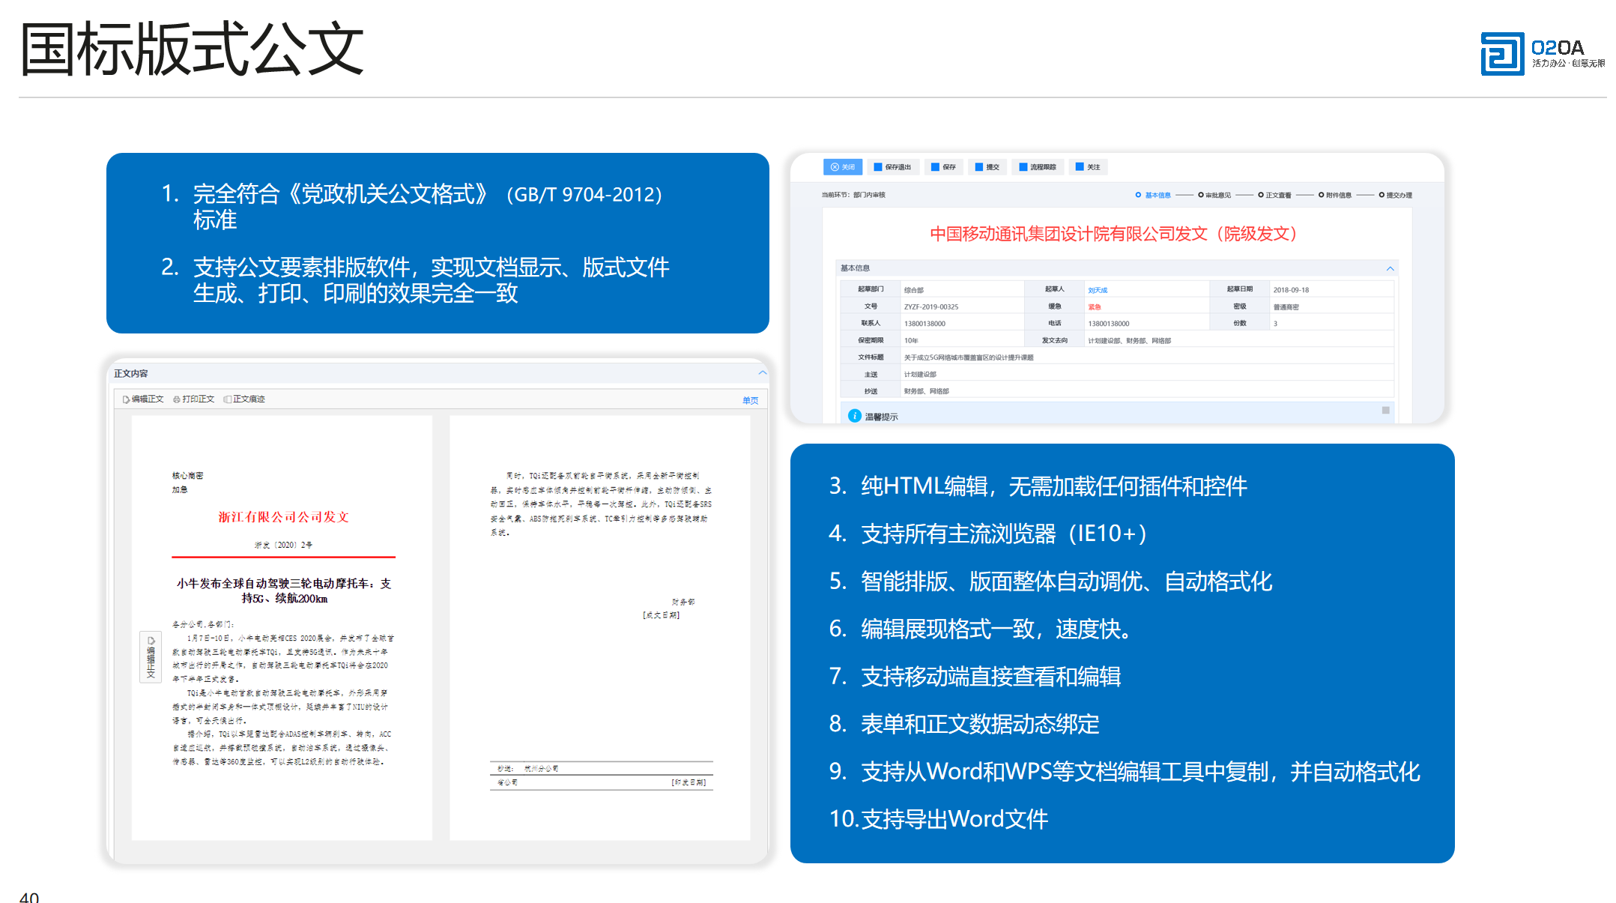Select the 附件信息 step tab

[1334, 196]
